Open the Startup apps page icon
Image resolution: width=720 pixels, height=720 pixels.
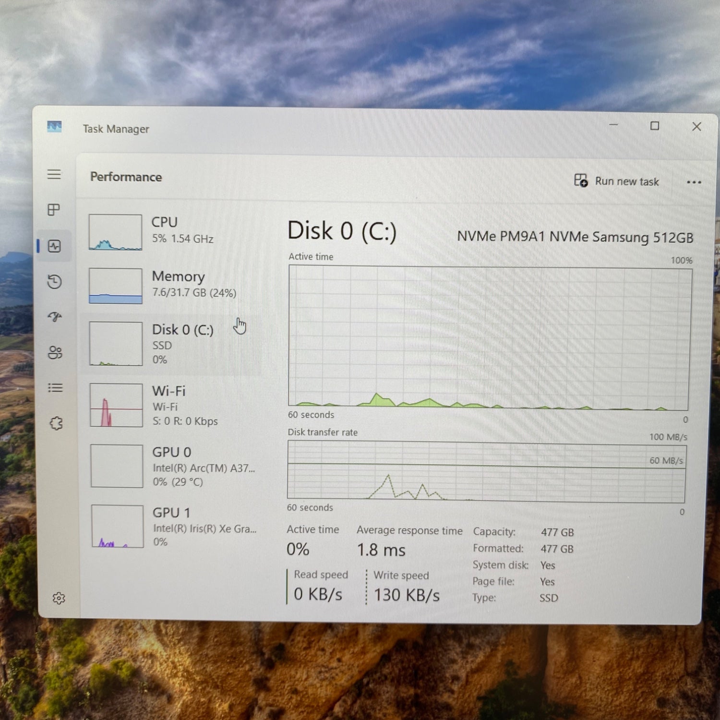pos(55,317)
